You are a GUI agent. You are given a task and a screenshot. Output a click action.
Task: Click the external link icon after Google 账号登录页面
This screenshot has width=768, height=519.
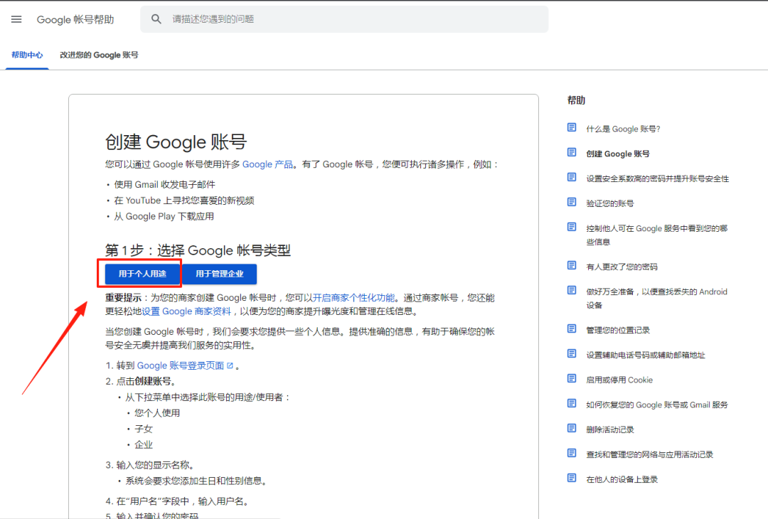click(x=230, y=365)
